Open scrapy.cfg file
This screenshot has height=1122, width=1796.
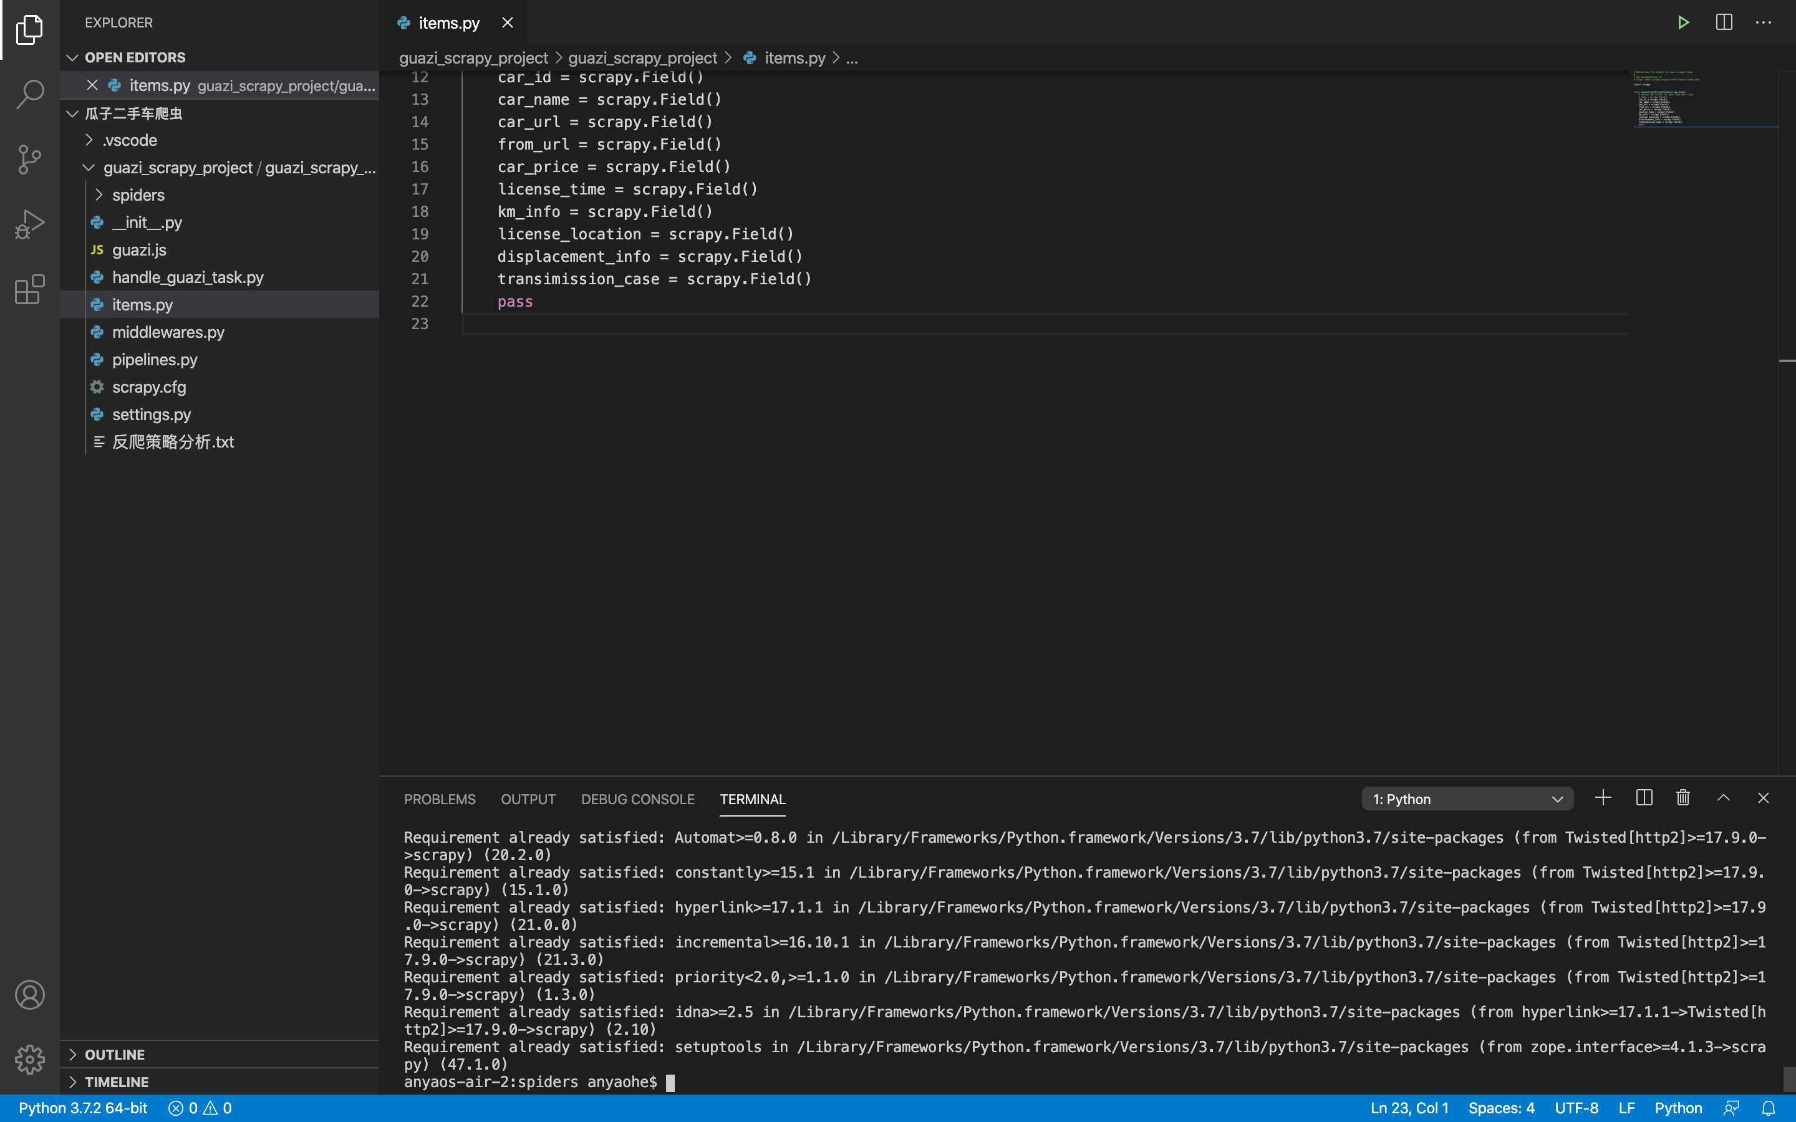pos(220,387)
